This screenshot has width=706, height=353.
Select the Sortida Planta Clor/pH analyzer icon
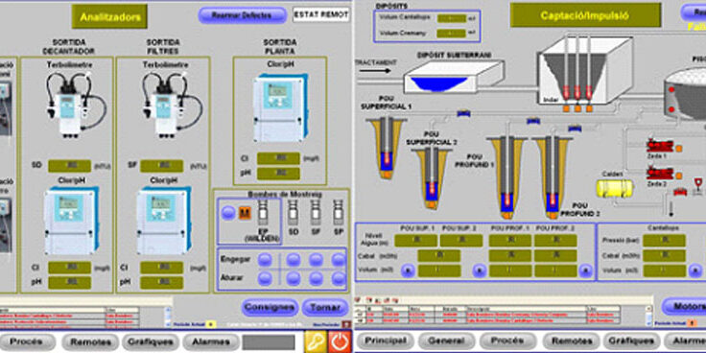point(280,108)
